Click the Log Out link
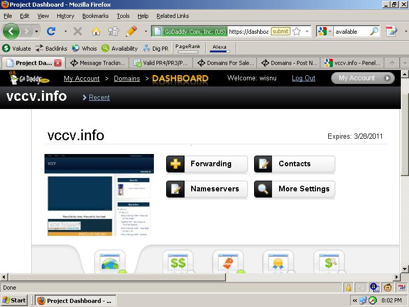This screenshot has width=409, height=307. click(303, 78)
